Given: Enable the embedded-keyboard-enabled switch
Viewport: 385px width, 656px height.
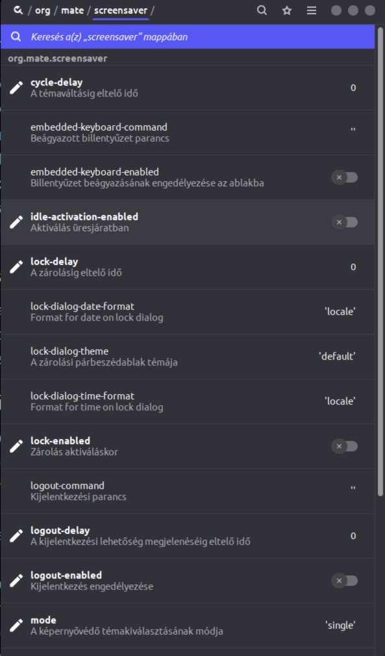Looking at the screenshot, I should [346, 177].
